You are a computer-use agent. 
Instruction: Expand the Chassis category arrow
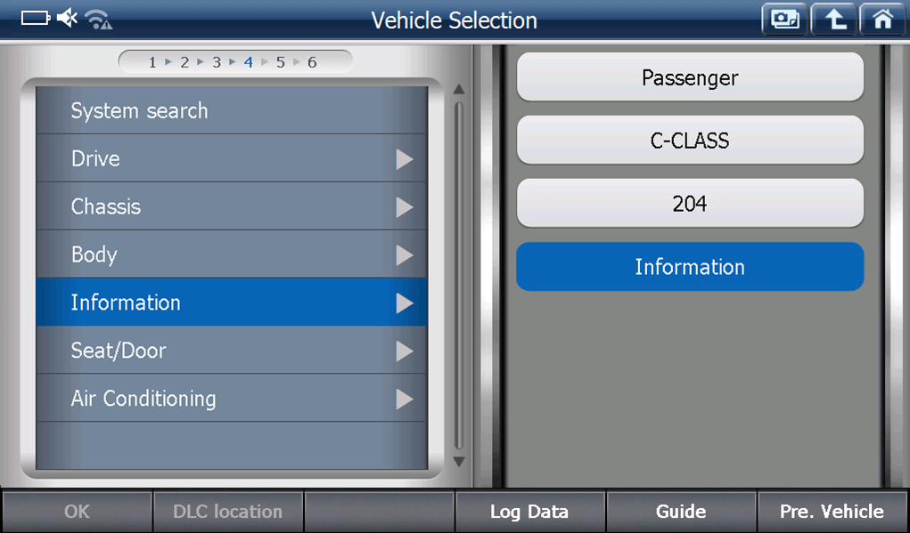point(405,207)
